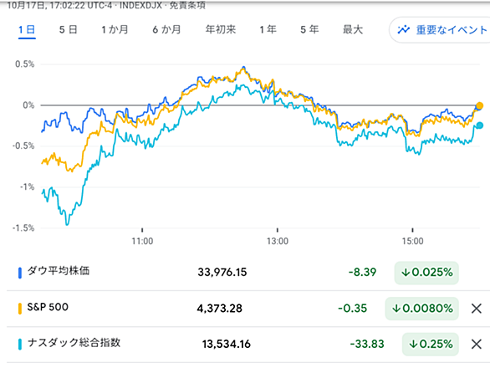Viewport: 490px width, 368px height.
Task: View the 1年 chart range
Action: pyautogui.click(x=268, y=30)
